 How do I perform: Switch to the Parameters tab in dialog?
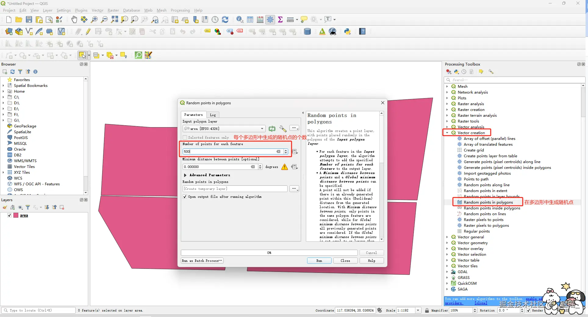[x=193, y=115]
